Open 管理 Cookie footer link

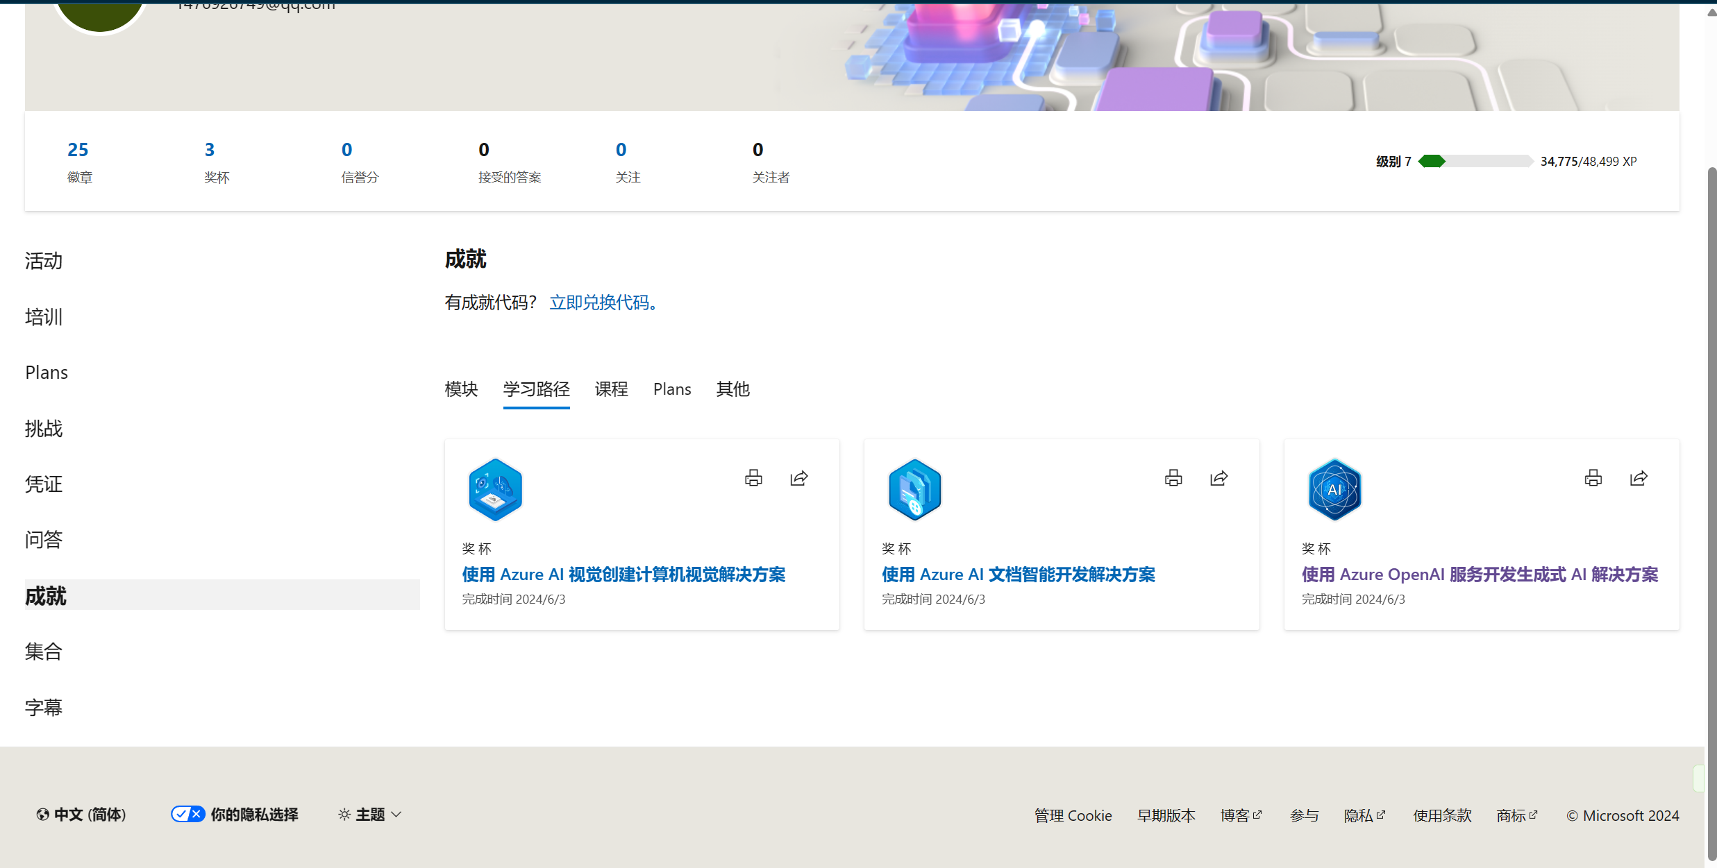click(1073, 816)
